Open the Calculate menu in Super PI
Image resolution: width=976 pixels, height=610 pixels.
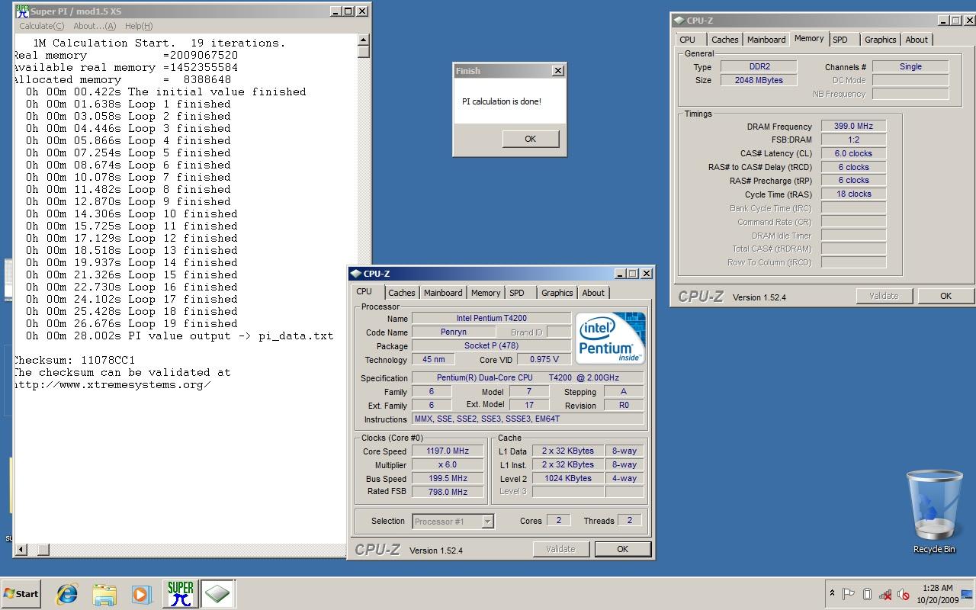(41, 26)
